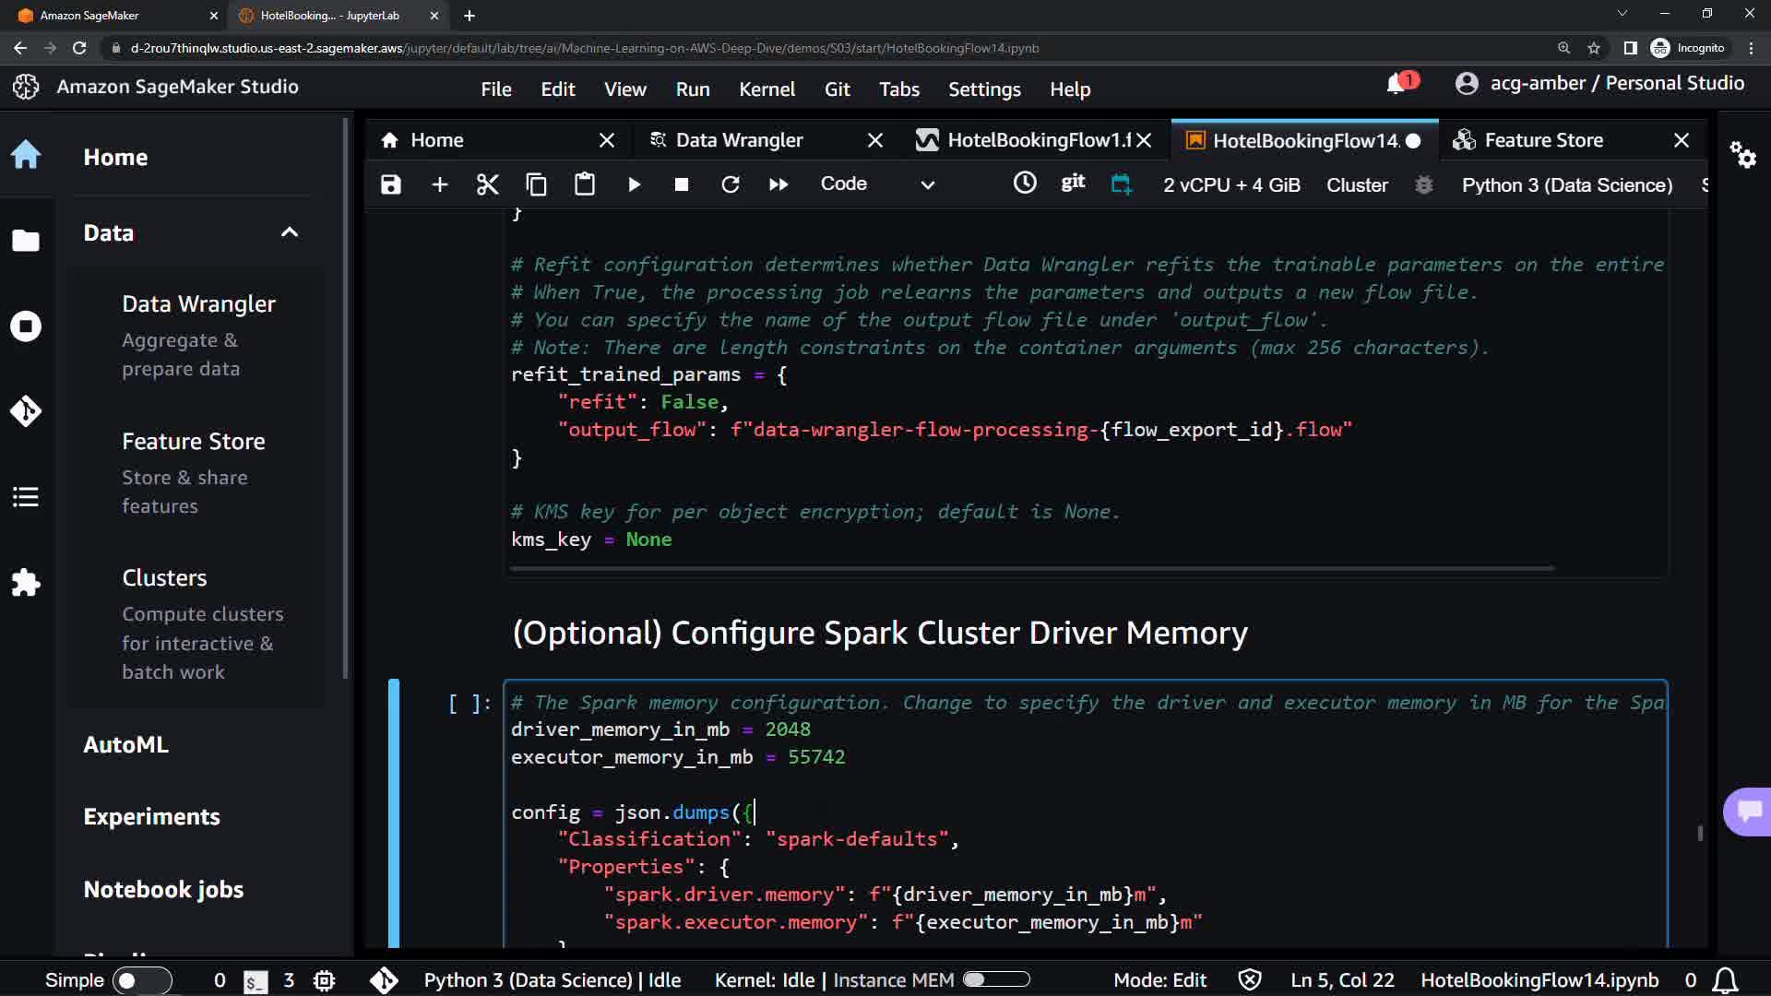Run the selected cell with the play icon

pyautogui.click(x=634, y=184)
